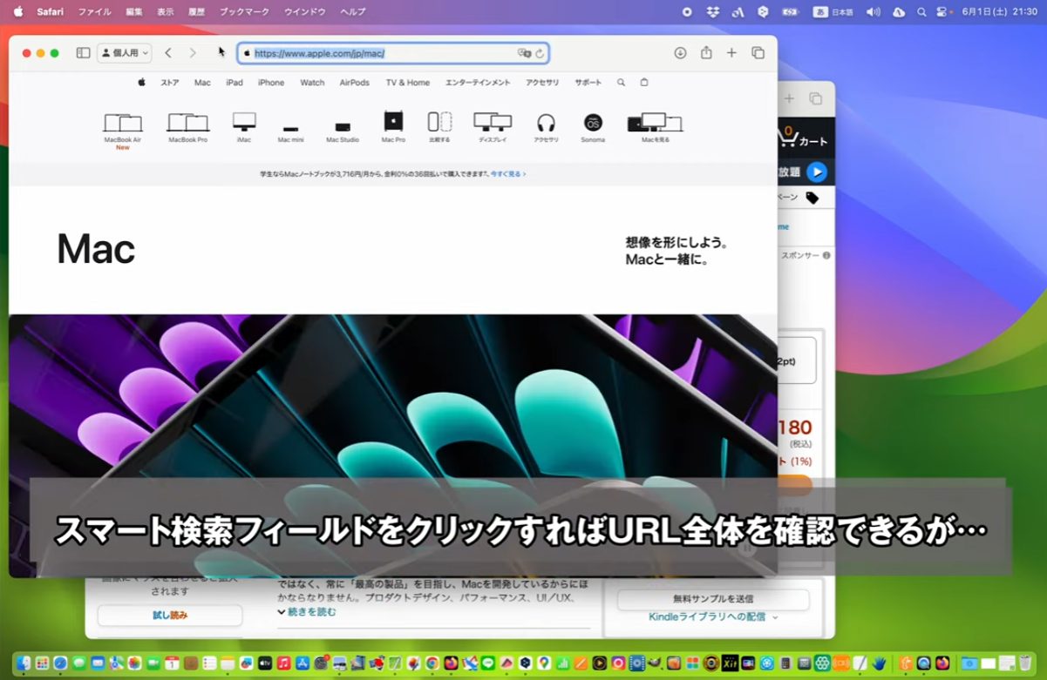Follow the 今すぐ見る link in banner
This screenshot has width=1047, height=680.
508,174
